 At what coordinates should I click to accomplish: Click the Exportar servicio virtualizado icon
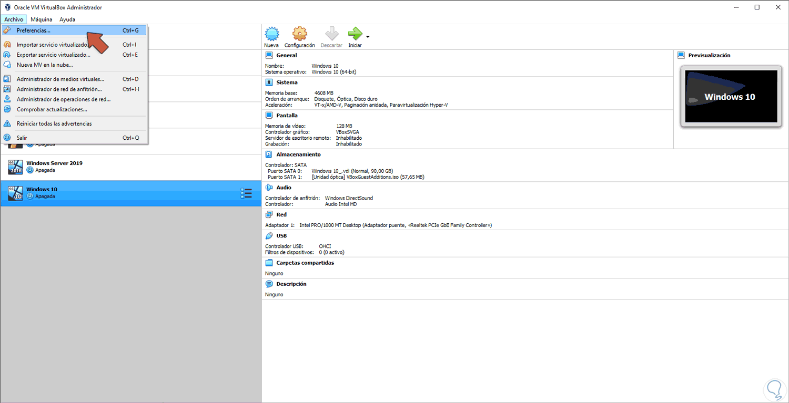[x=7, y=55]
